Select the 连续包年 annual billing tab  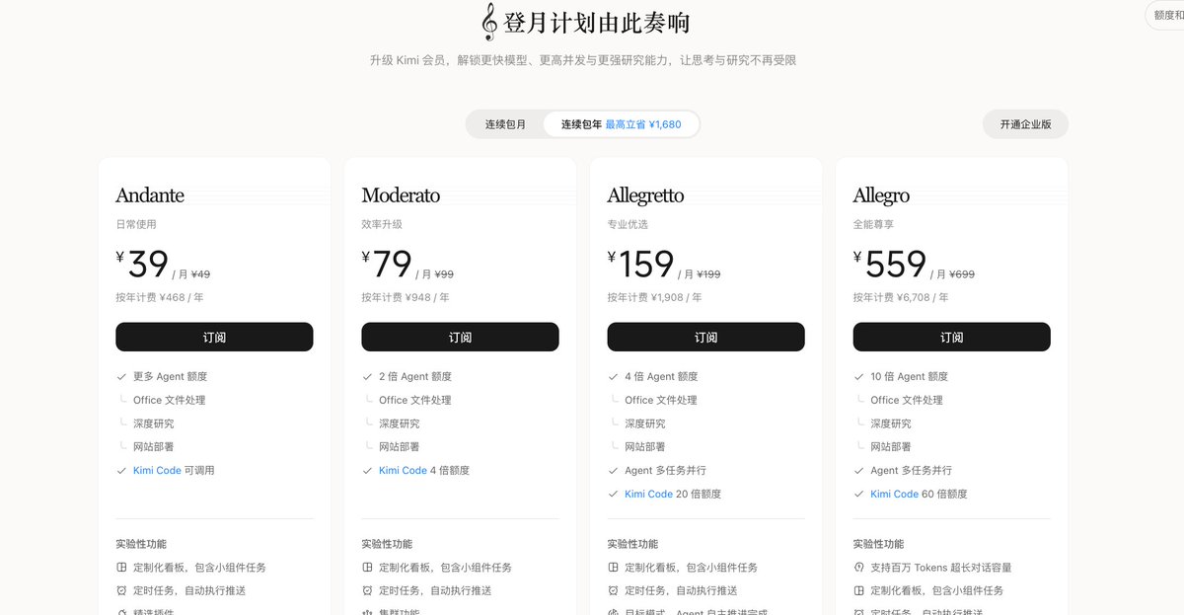[x=622, y=124]
